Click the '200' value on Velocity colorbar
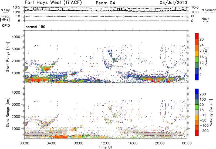The height and width of the screenshot is (149, 216). [203, 94]
